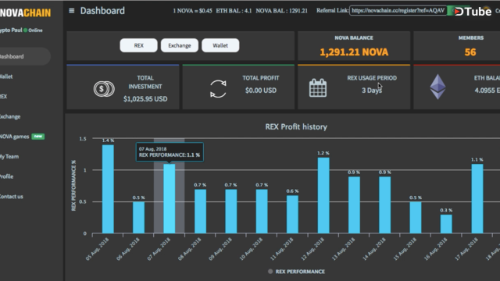
Task: Open the Wallet button
Action: pos(220,45)
